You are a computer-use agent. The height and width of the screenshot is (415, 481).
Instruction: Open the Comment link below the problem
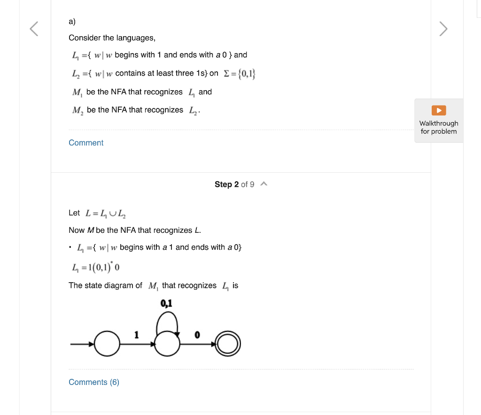click(x=86, y=143)
